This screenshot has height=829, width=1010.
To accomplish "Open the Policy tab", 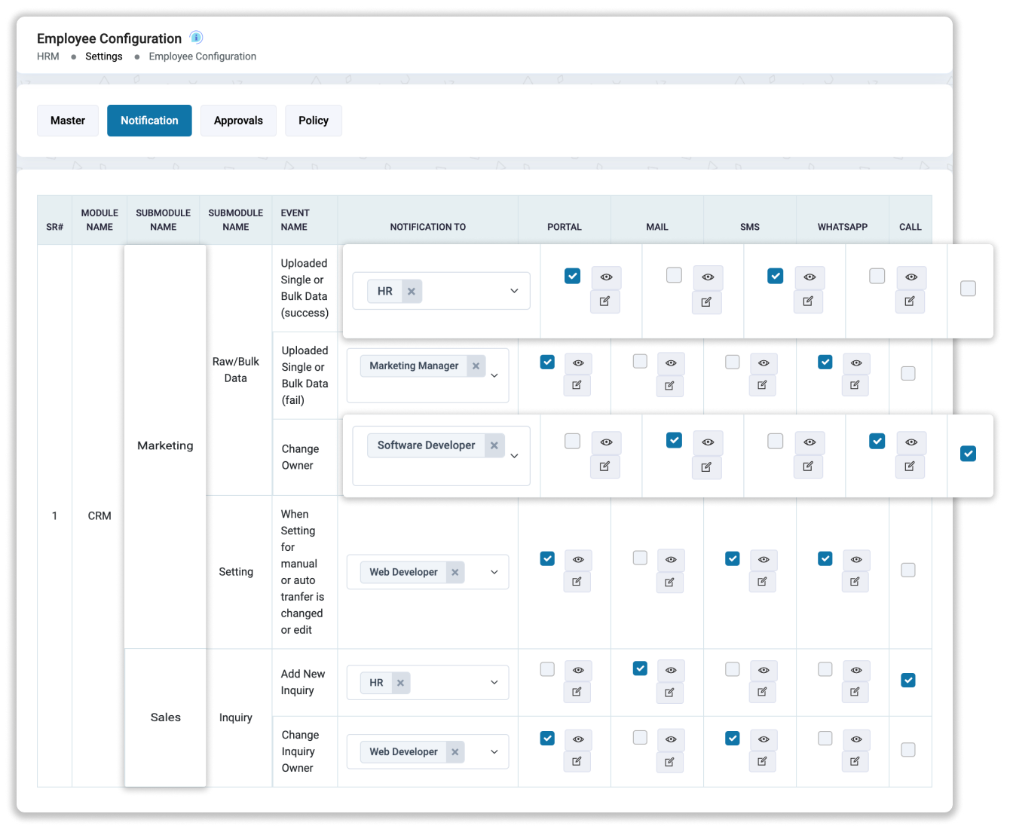I will click(314, 121).
